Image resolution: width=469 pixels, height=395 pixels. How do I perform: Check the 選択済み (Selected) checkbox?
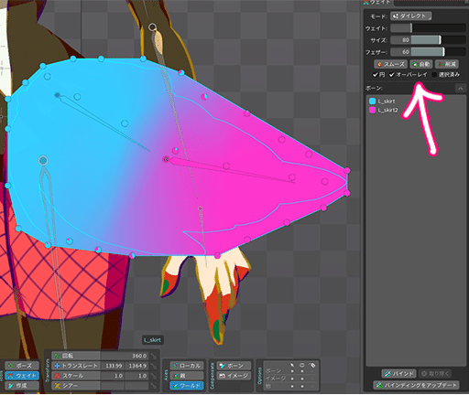click(x=434, y=75)
